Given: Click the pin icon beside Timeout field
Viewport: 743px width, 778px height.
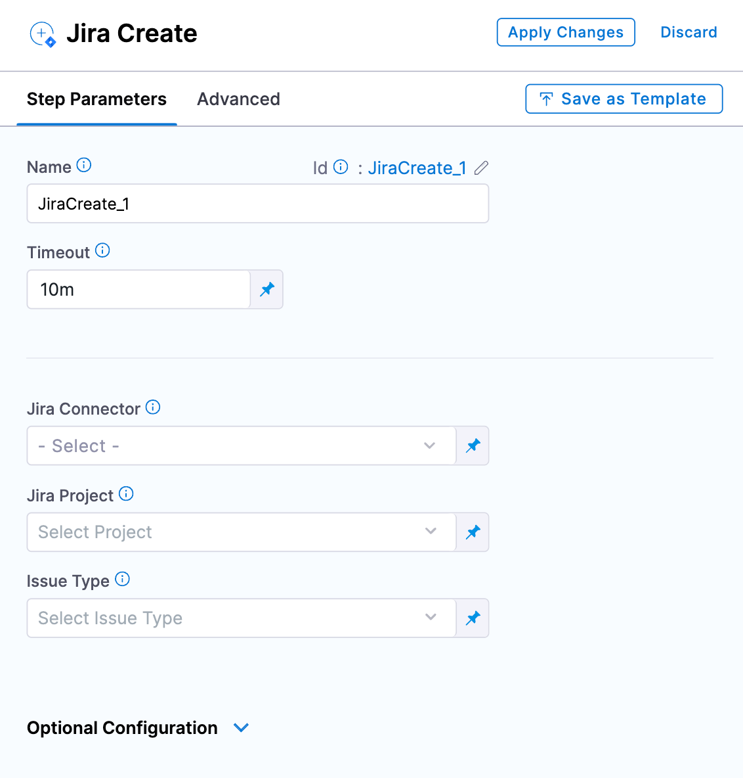Looking at the screenshot, I should point(267,289).
